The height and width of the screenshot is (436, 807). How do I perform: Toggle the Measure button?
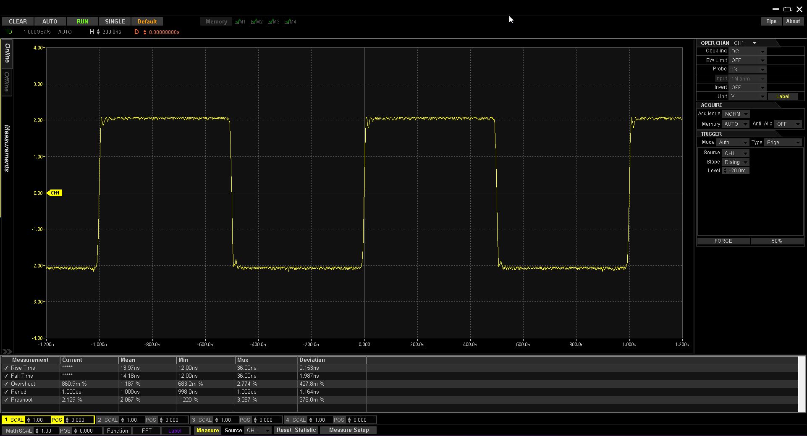click(x=207, y=431)
